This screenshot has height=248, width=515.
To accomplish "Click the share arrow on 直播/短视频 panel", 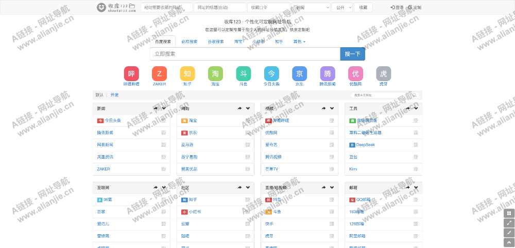I will (324, 188).
